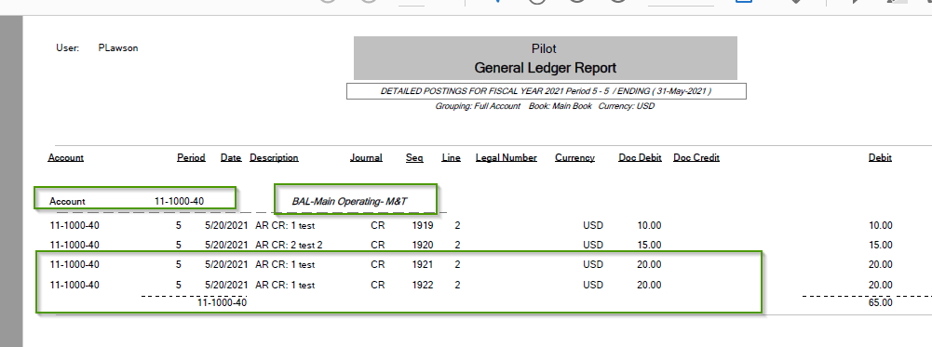Click the 11-1000-40 account number in group header
Screen dimensions: 932x347
[179, 202]
